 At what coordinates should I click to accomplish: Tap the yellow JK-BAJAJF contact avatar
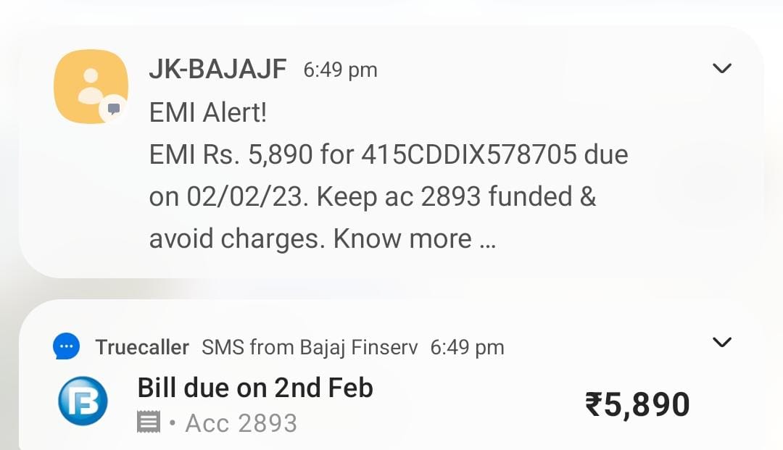[90, 86]
